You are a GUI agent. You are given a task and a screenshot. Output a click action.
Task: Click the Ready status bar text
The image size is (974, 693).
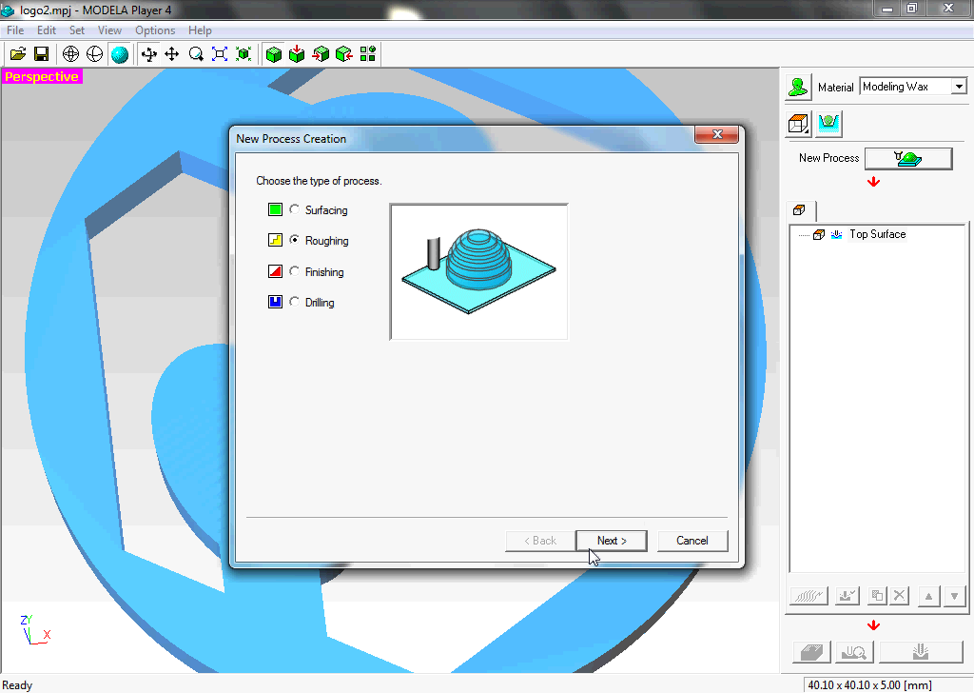17,685
